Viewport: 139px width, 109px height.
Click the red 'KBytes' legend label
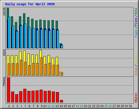(136, 98)
